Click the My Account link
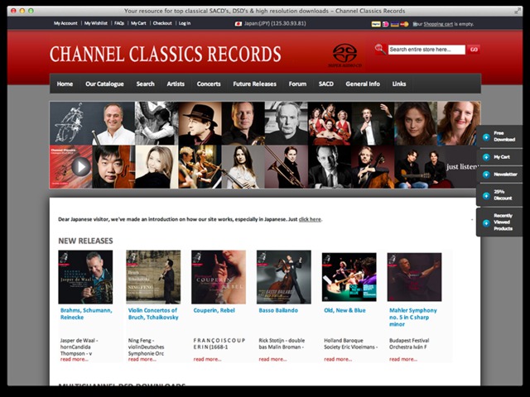 [x=65, y=23]
